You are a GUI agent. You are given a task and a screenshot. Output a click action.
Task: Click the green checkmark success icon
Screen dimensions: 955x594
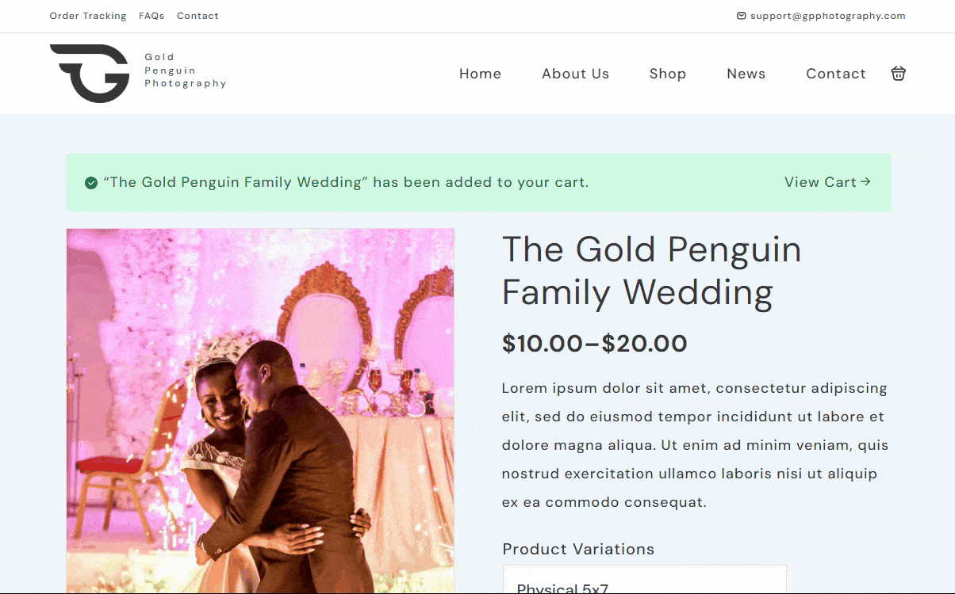click(91, 183)
